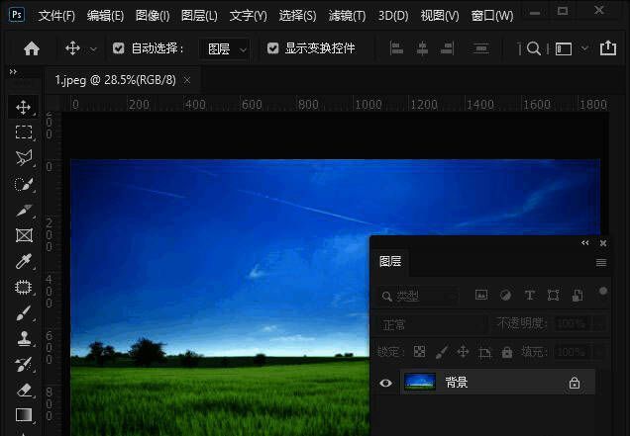Align right edges button
The width and height of the screenshot is (630, 436).
[447, 48]
